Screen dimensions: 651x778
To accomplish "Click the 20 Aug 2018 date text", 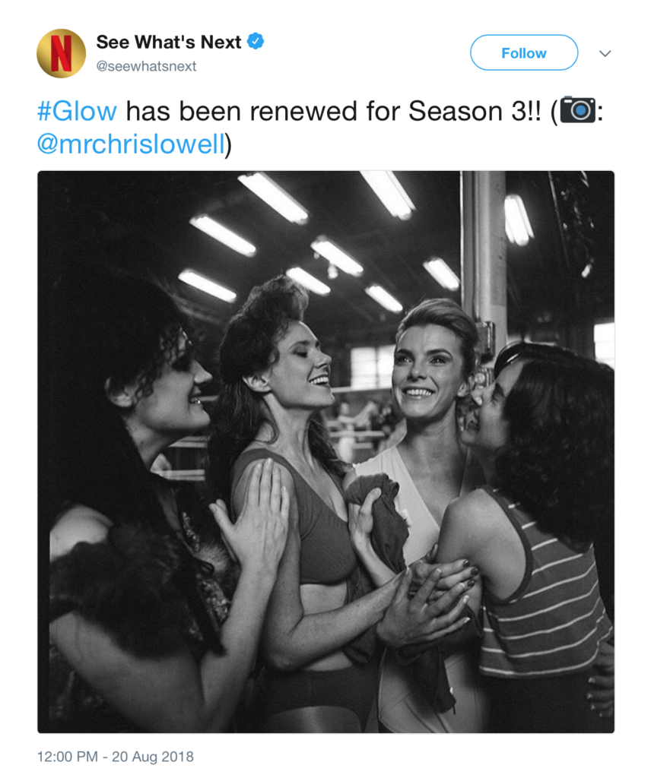I will [x=152, y=757].
